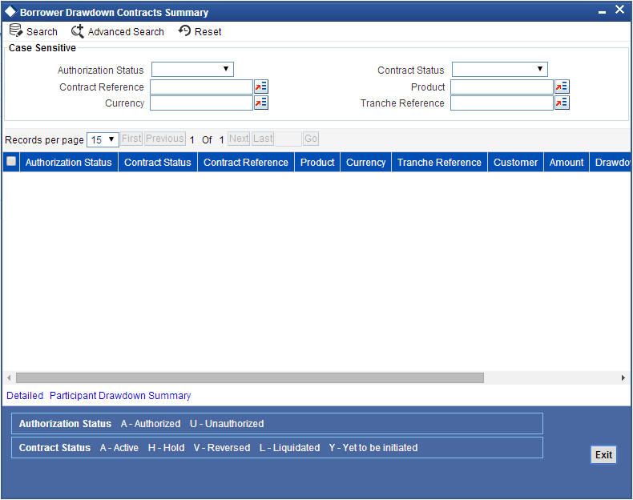Image resolution: width=633 pixels, height=500 pixels.
Task: Expand the Authorization Status dropdown
Action: (192, 70)
